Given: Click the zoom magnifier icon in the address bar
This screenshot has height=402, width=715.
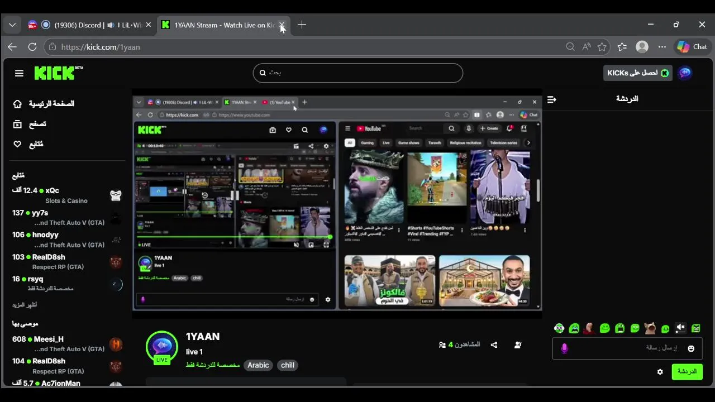Looking at the screenshot, I should click(570, 47).
